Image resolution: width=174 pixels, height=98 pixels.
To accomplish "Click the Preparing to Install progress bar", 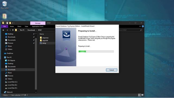I will (96, 51).
